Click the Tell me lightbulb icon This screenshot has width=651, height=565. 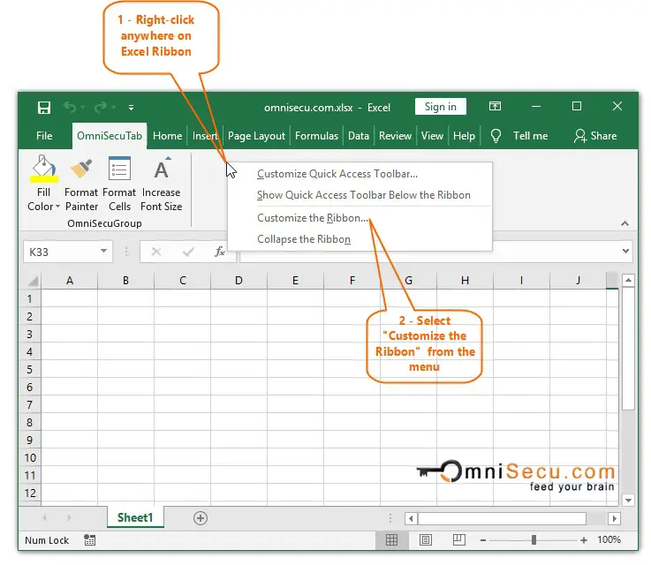496,136
